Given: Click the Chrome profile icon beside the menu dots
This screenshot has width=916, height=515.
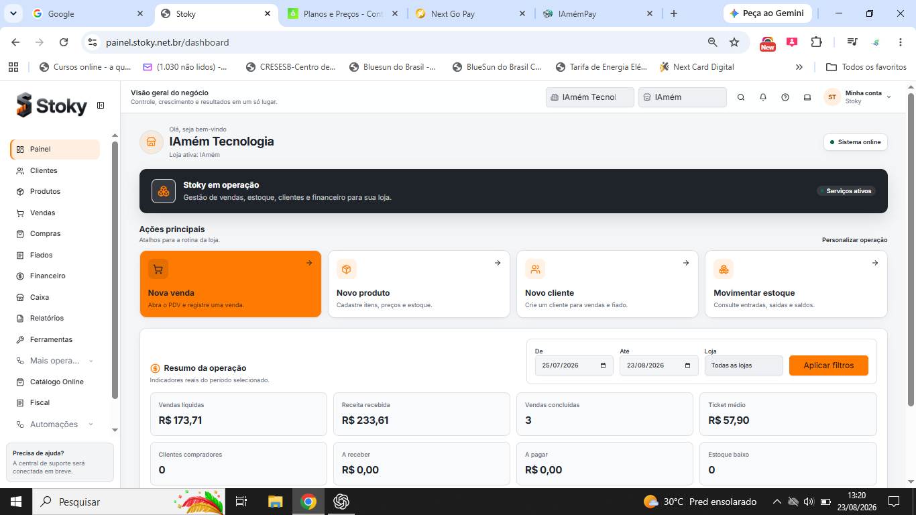Looking at the screenshot, I should pos(876,42).
